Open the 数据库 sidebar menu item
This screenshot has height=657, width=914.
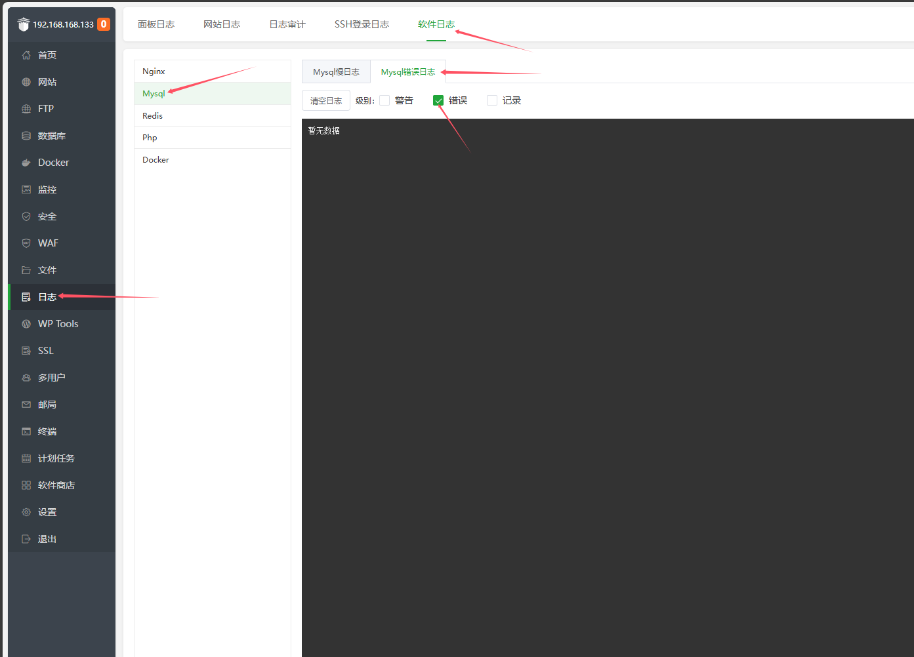(x=62, y=136)
